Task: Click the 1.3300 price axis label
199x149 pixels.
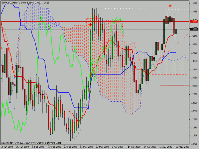Action: (194, 53)
